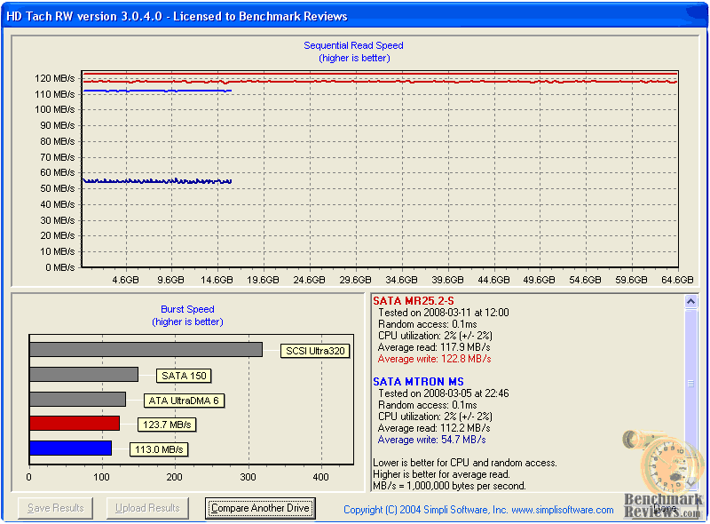The image size is (710, 524).
Task: Open the www.simplisoftware.com link
Action: coord(563,510)
